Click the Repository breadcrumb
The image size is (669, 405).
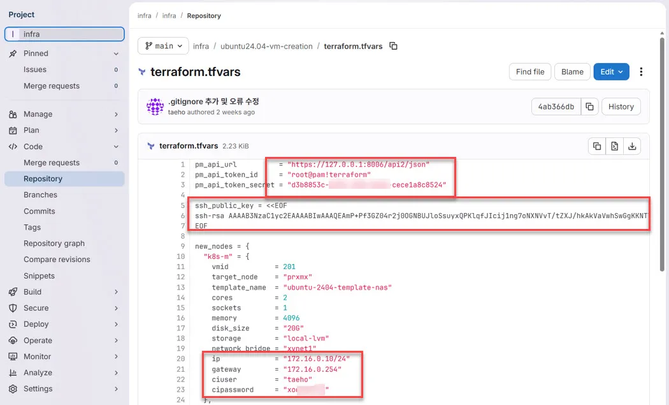click(204, 16)
